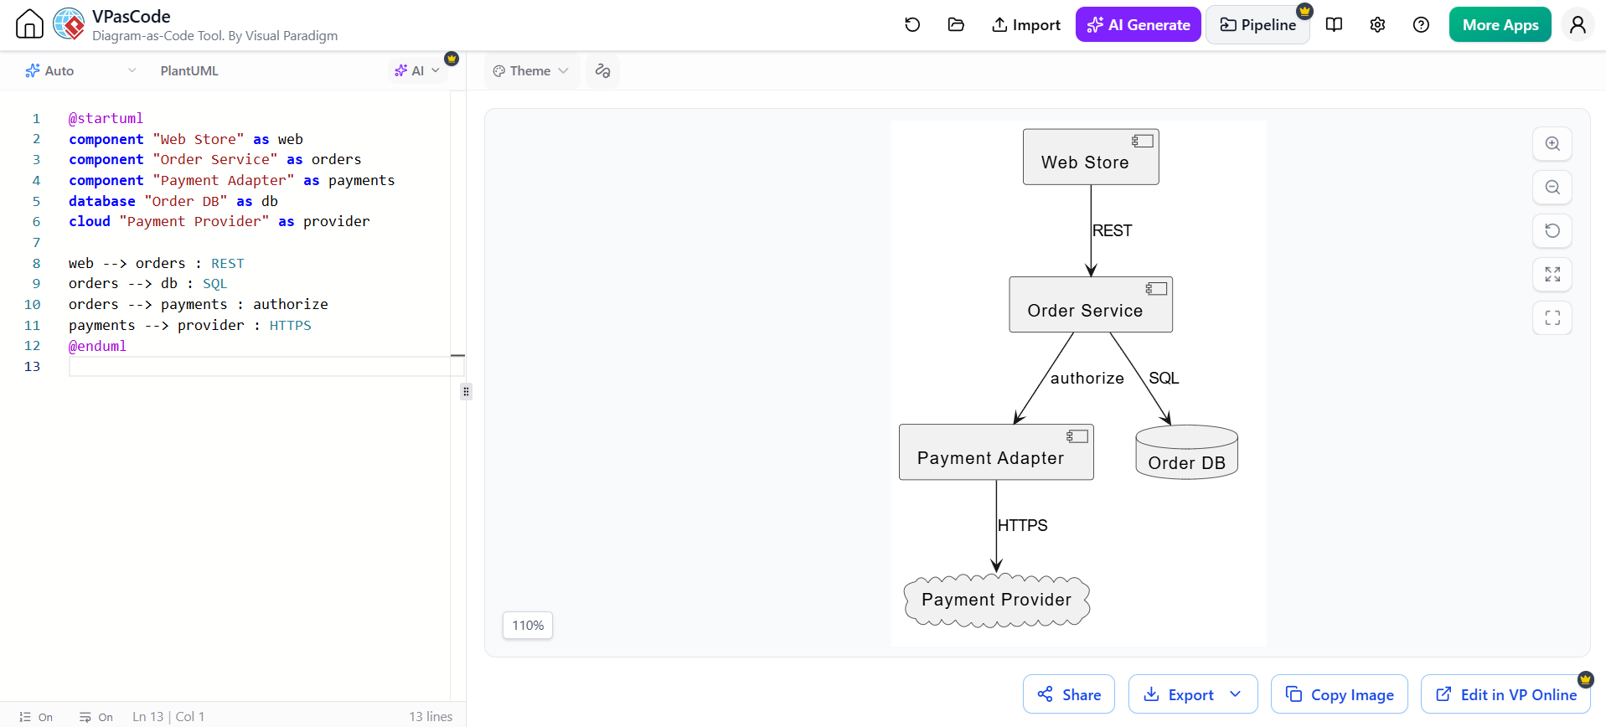Expand the Export options chevron
Image resolution: width=1606 pixels, height=727 pixels.
click(x=1236, y=694)
